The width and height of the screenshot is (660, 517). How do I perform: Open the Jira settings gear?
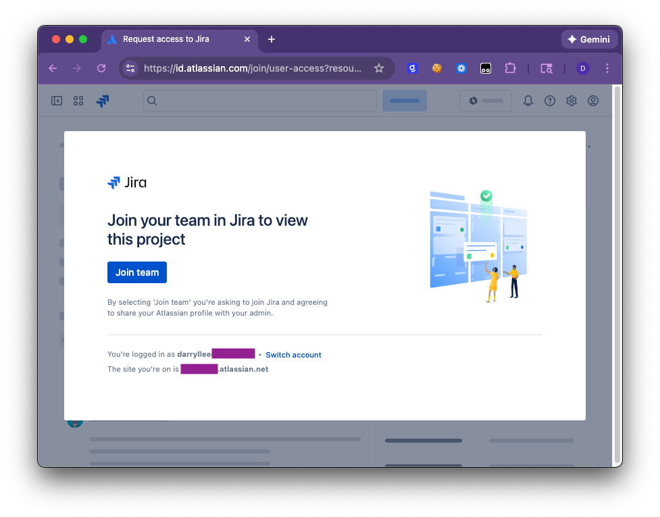pyautogui.click(x=572, y=101)
